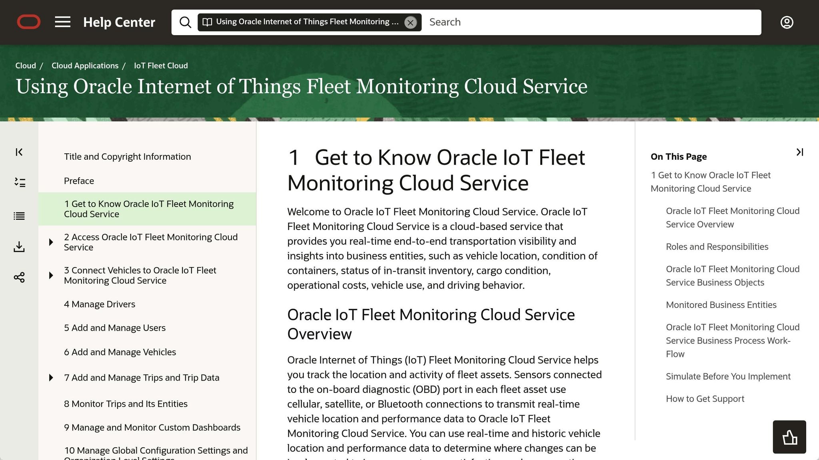The width and height of the screenshot is (819, 460).
Task: Open 5 Add and Manage Users chapter
Action: pyautogui.click(x=115, y=328)
